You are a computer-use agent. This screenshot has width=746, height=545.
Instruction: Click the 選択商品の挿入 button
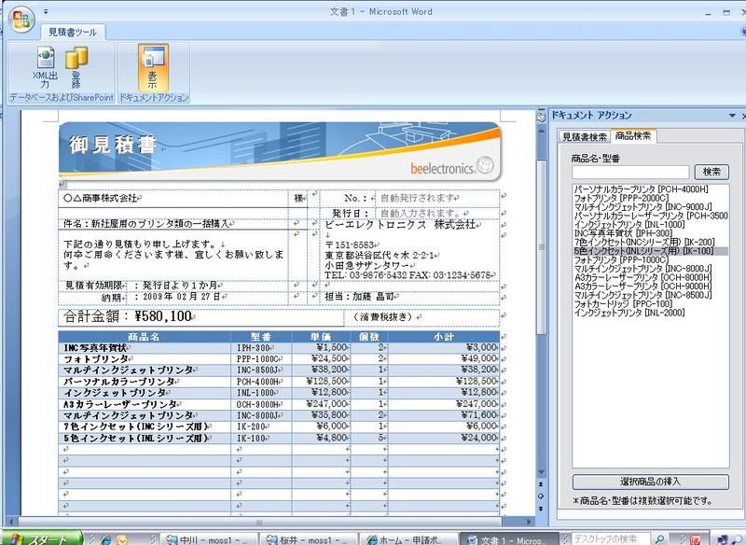click(x=650, y=482)
